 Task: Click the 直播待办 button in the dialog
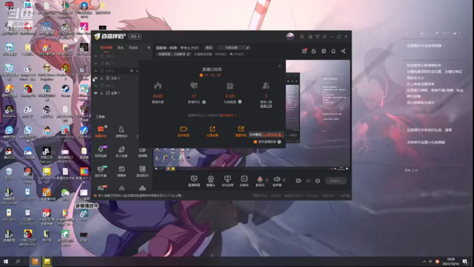click(241, 132)
